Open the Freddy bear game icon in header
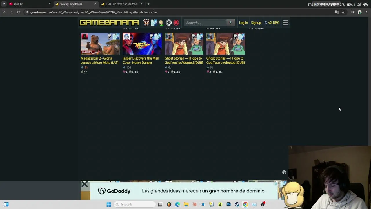371x209 pixels. [x=146, y=23]
